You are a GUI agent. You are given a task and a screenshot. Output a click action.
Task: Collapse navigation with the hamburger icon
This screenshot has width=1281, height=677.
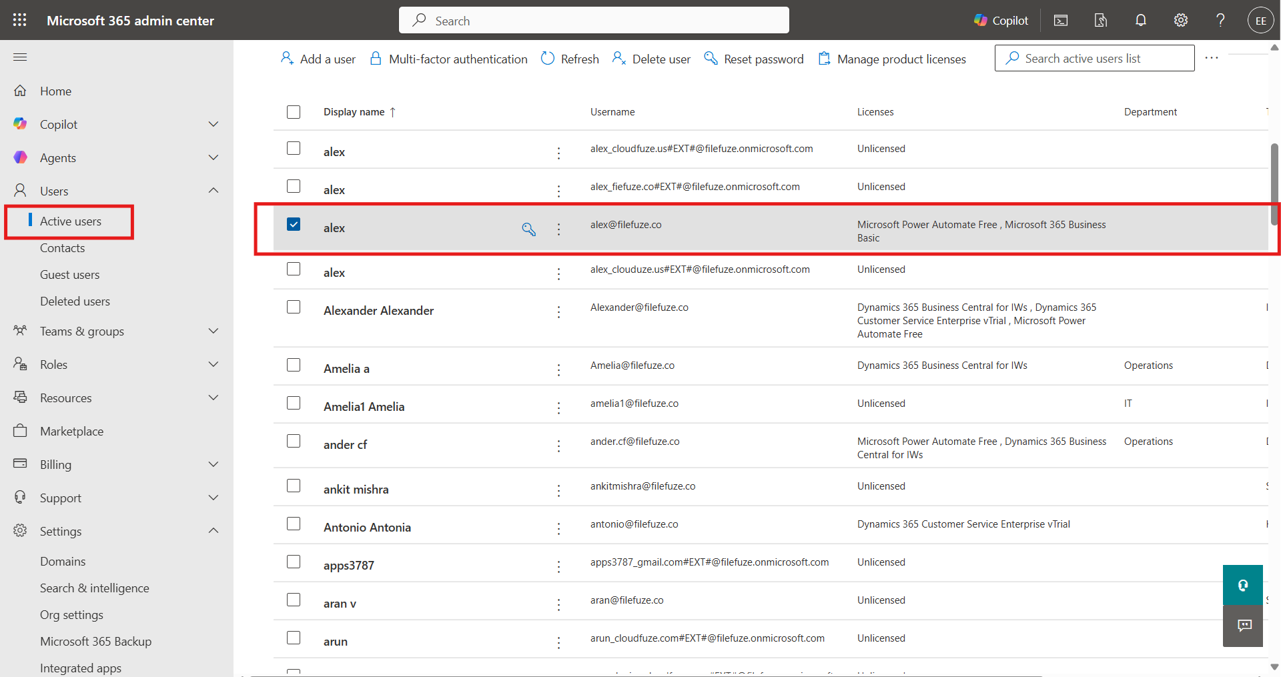click(x=20, y=57)
